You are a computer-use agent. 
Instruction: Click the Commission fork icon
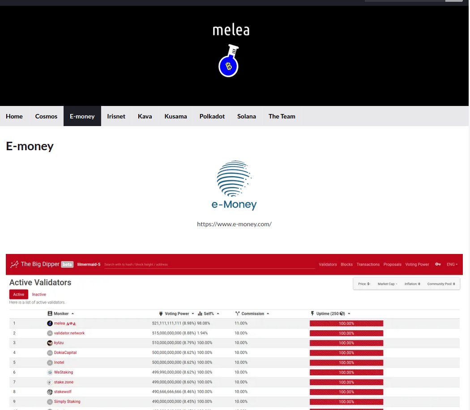click(x=237, y=313)
